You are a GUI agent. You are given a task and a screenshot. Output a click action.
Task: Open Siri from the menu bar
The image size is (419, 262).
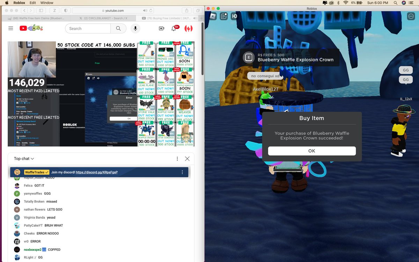[404, 2]
